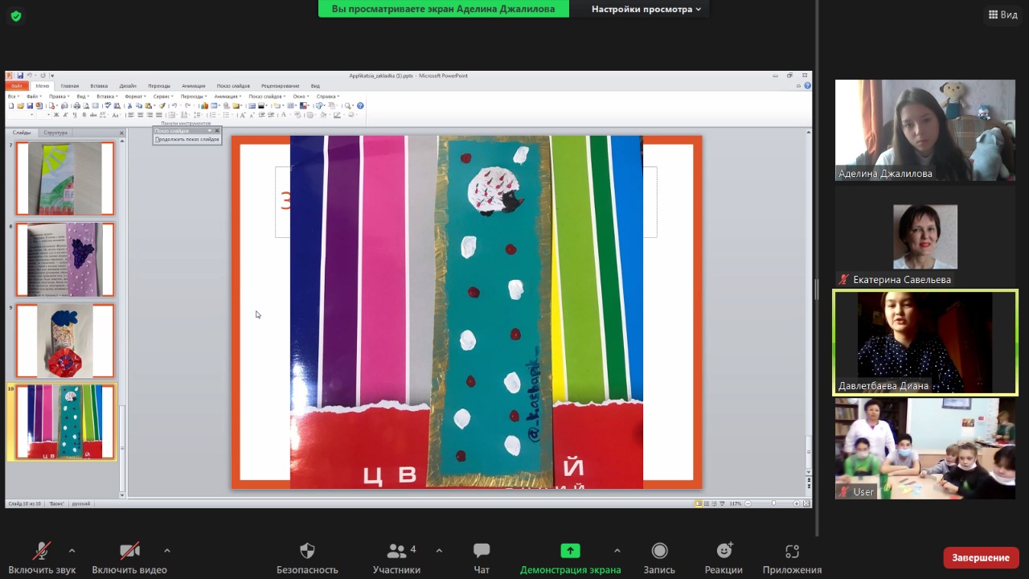The image size is (1029, 579).
Task: Click the green encryption shield icon
Action: coord(16,16)
